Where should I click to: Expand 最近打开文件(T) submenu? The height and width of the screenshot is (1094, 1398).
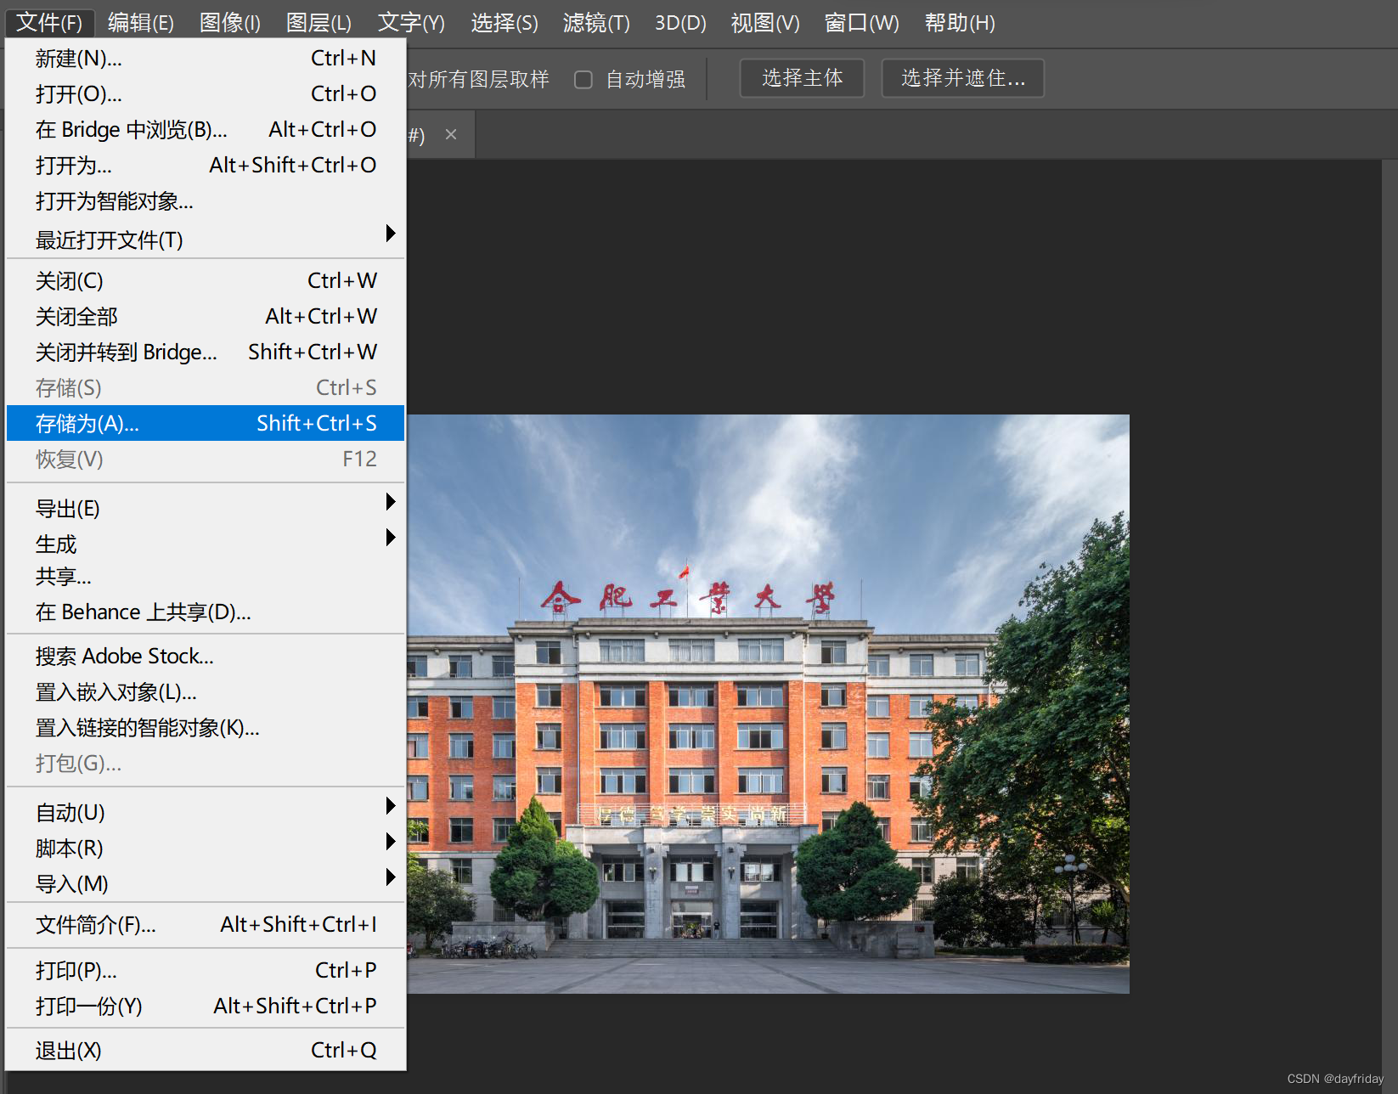pos(206,240)
